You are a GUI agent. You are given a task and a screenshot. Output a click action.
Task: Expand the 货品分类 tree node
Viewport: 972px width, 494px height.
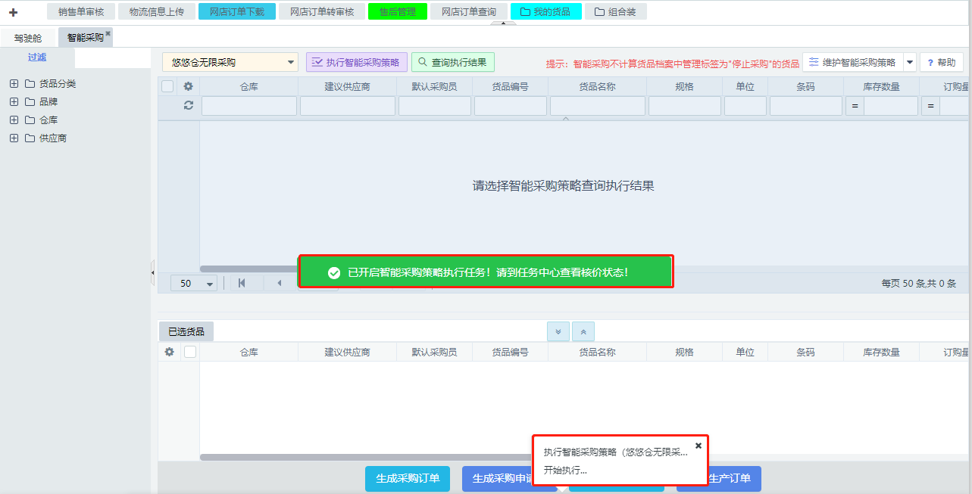[x=14, y=83]
